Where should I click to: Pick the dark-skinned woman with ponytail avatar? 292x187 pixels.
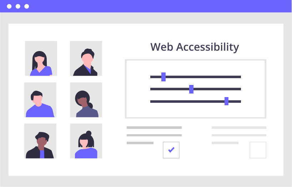86,100
